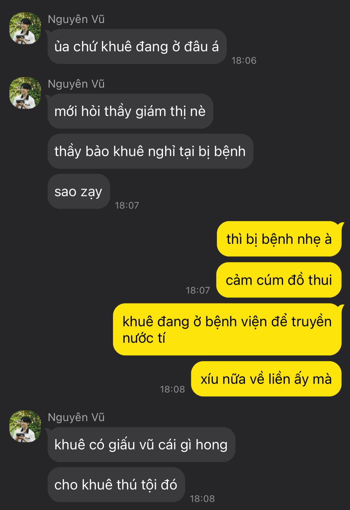
Task: Tap the 'sao zạy' message bubble
Action: coord(79,191)
